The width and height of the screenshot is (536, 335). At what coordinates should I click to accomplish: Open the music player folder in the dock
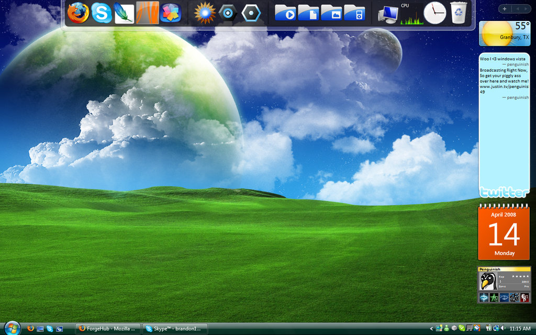click(354, 13)
